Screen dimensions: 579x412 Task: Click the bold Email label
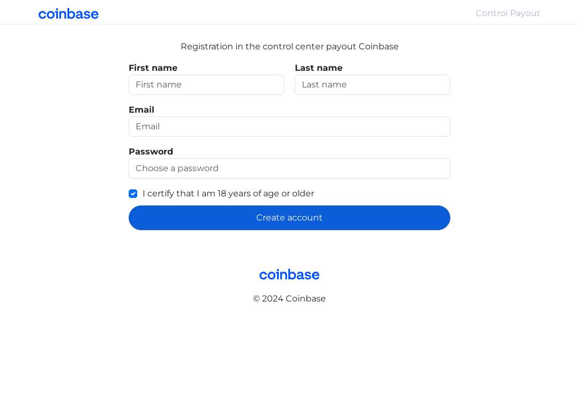[x=142, y=110]
